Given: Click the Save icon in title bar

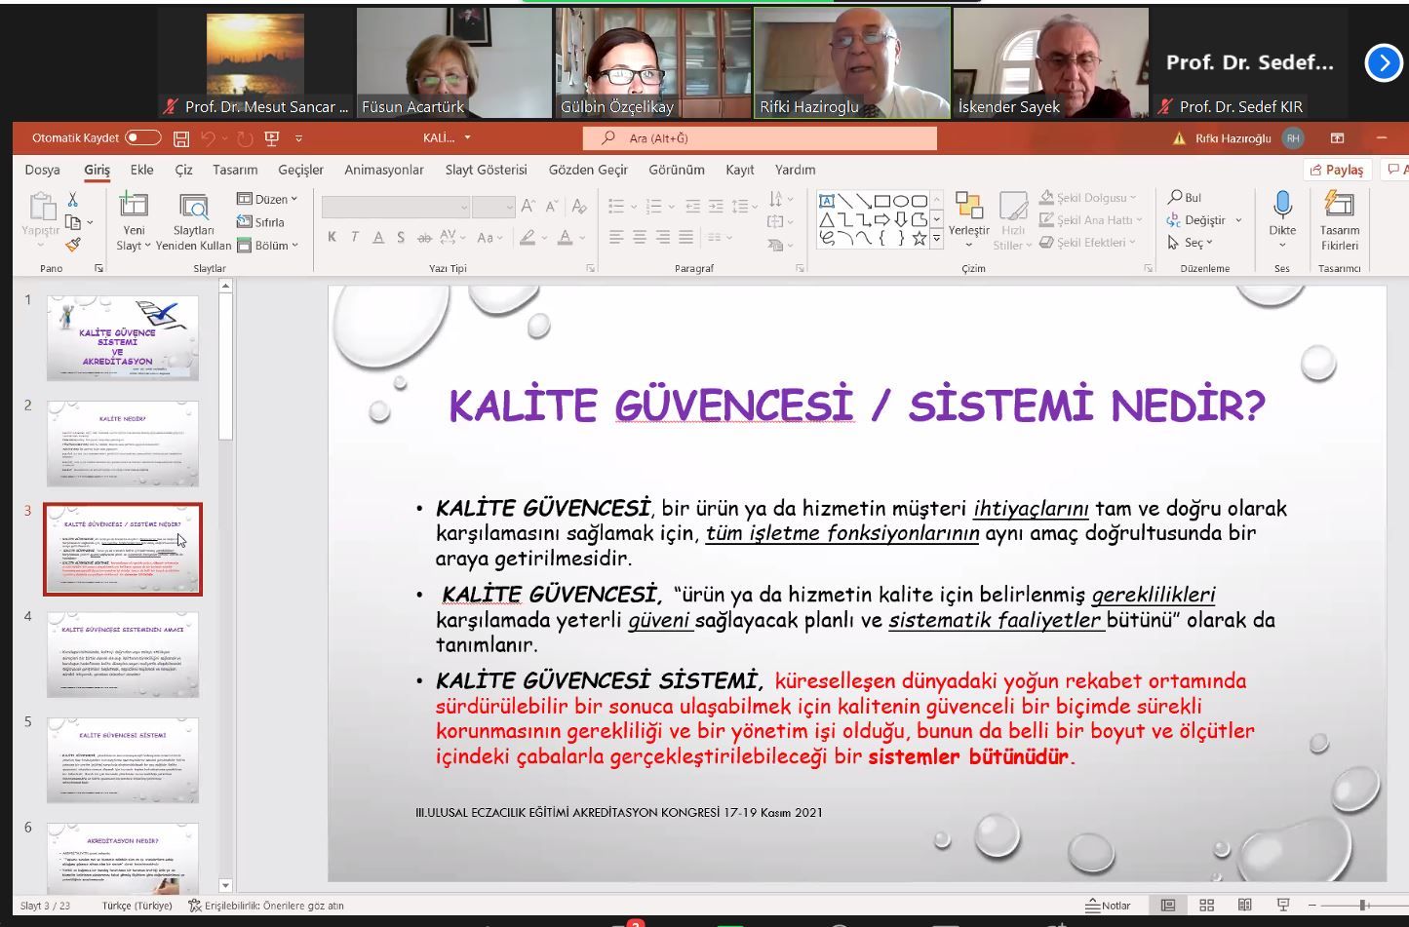Looking at the screenshot, I should tap(181, 138).
